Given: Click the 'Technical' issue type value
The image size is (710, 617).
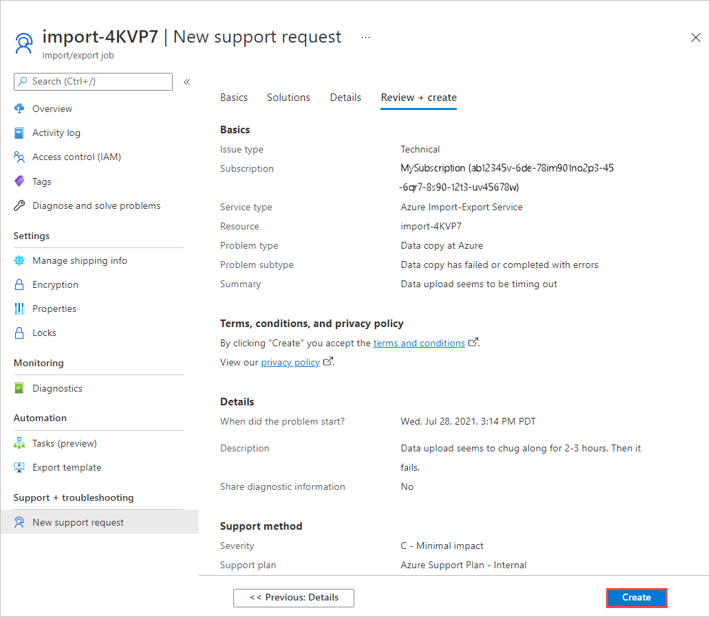Looking at the screenshot, I should [420, 149].
